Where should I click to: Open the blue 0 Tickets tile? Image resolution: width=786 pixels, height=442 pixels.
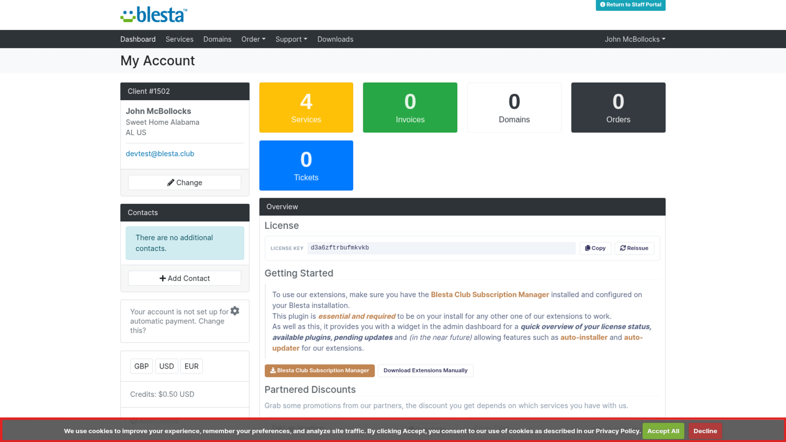306,165
